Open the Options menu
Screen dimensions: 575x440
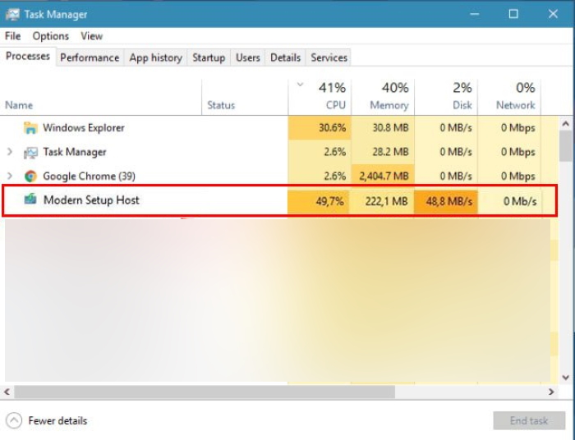[x=51, y=36]
